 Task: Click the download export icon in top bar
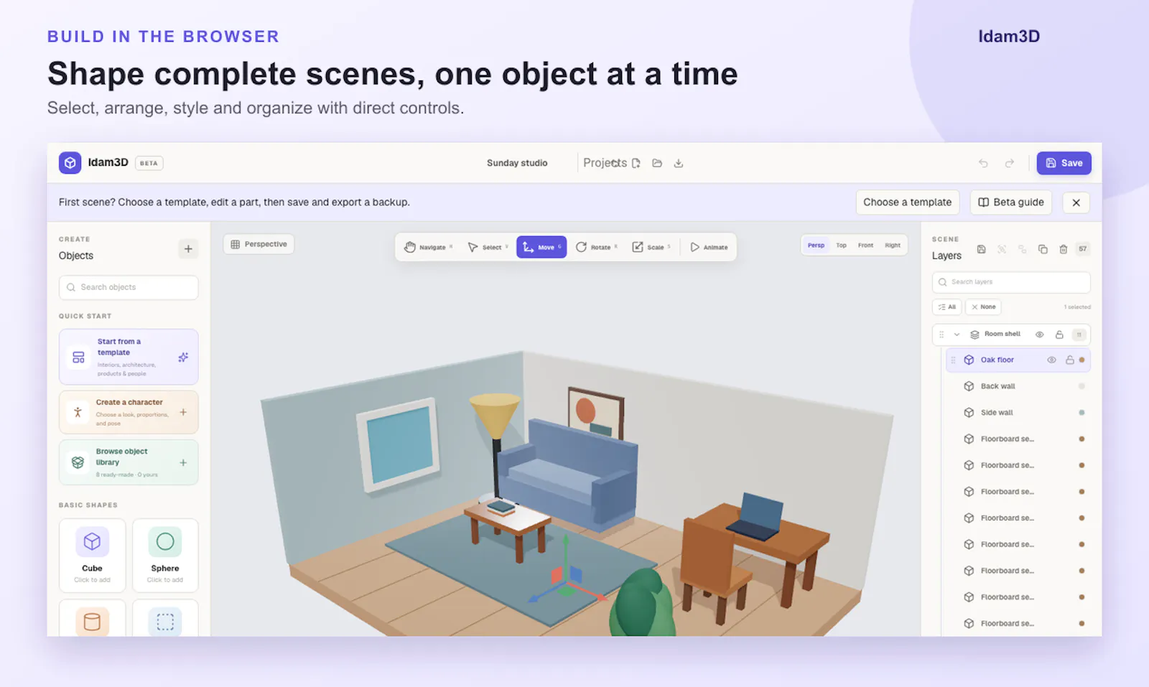tap(679, 164)
